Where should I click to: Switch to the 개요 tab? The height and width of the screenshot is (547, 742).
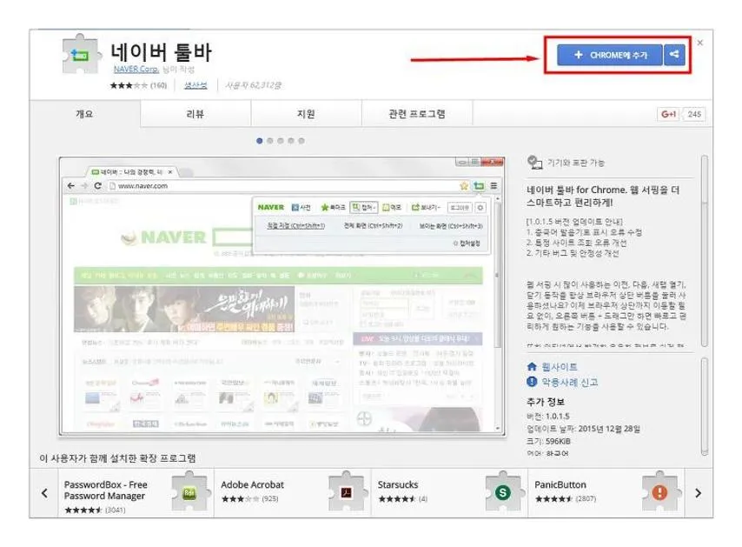coord(84,114)
